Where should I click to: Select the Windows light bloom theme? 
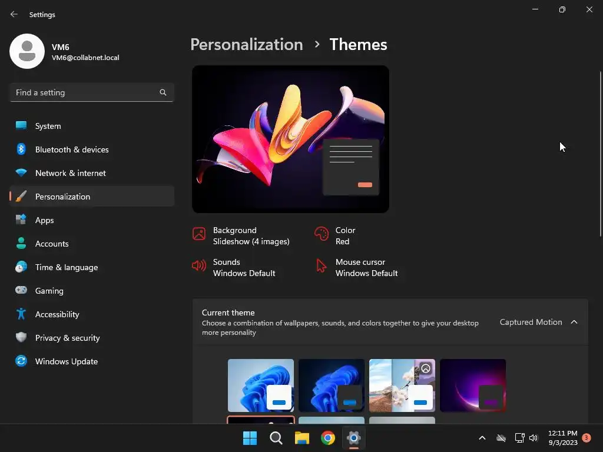pyautogui.click(x=261, y=385)
